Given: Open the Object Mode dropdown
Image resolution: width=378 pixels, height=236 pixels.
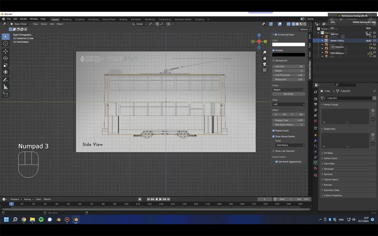Looking at the screenshot, I should click(x=20, y=24).
